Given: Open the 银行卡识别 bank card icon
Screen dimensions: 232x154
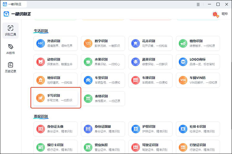Looking at the screenshot, I should tap(41, 147).
